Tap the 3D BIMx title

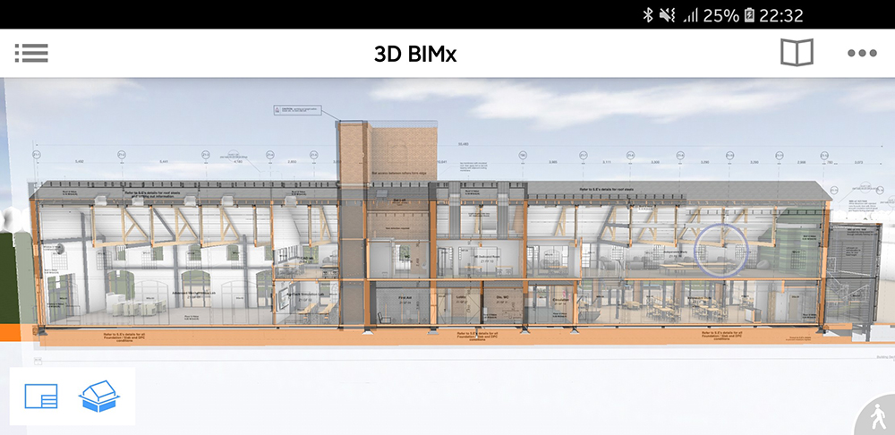(x=415, y=53)
